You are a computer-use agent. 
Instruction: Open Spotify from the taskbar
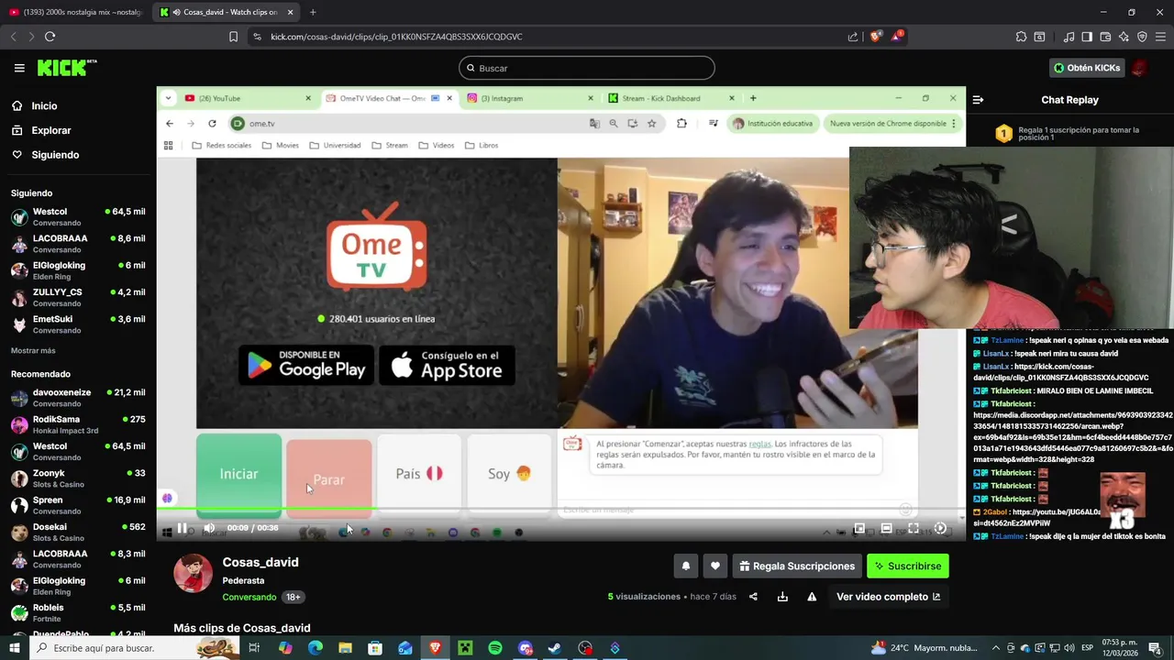[x=495, y=648]
